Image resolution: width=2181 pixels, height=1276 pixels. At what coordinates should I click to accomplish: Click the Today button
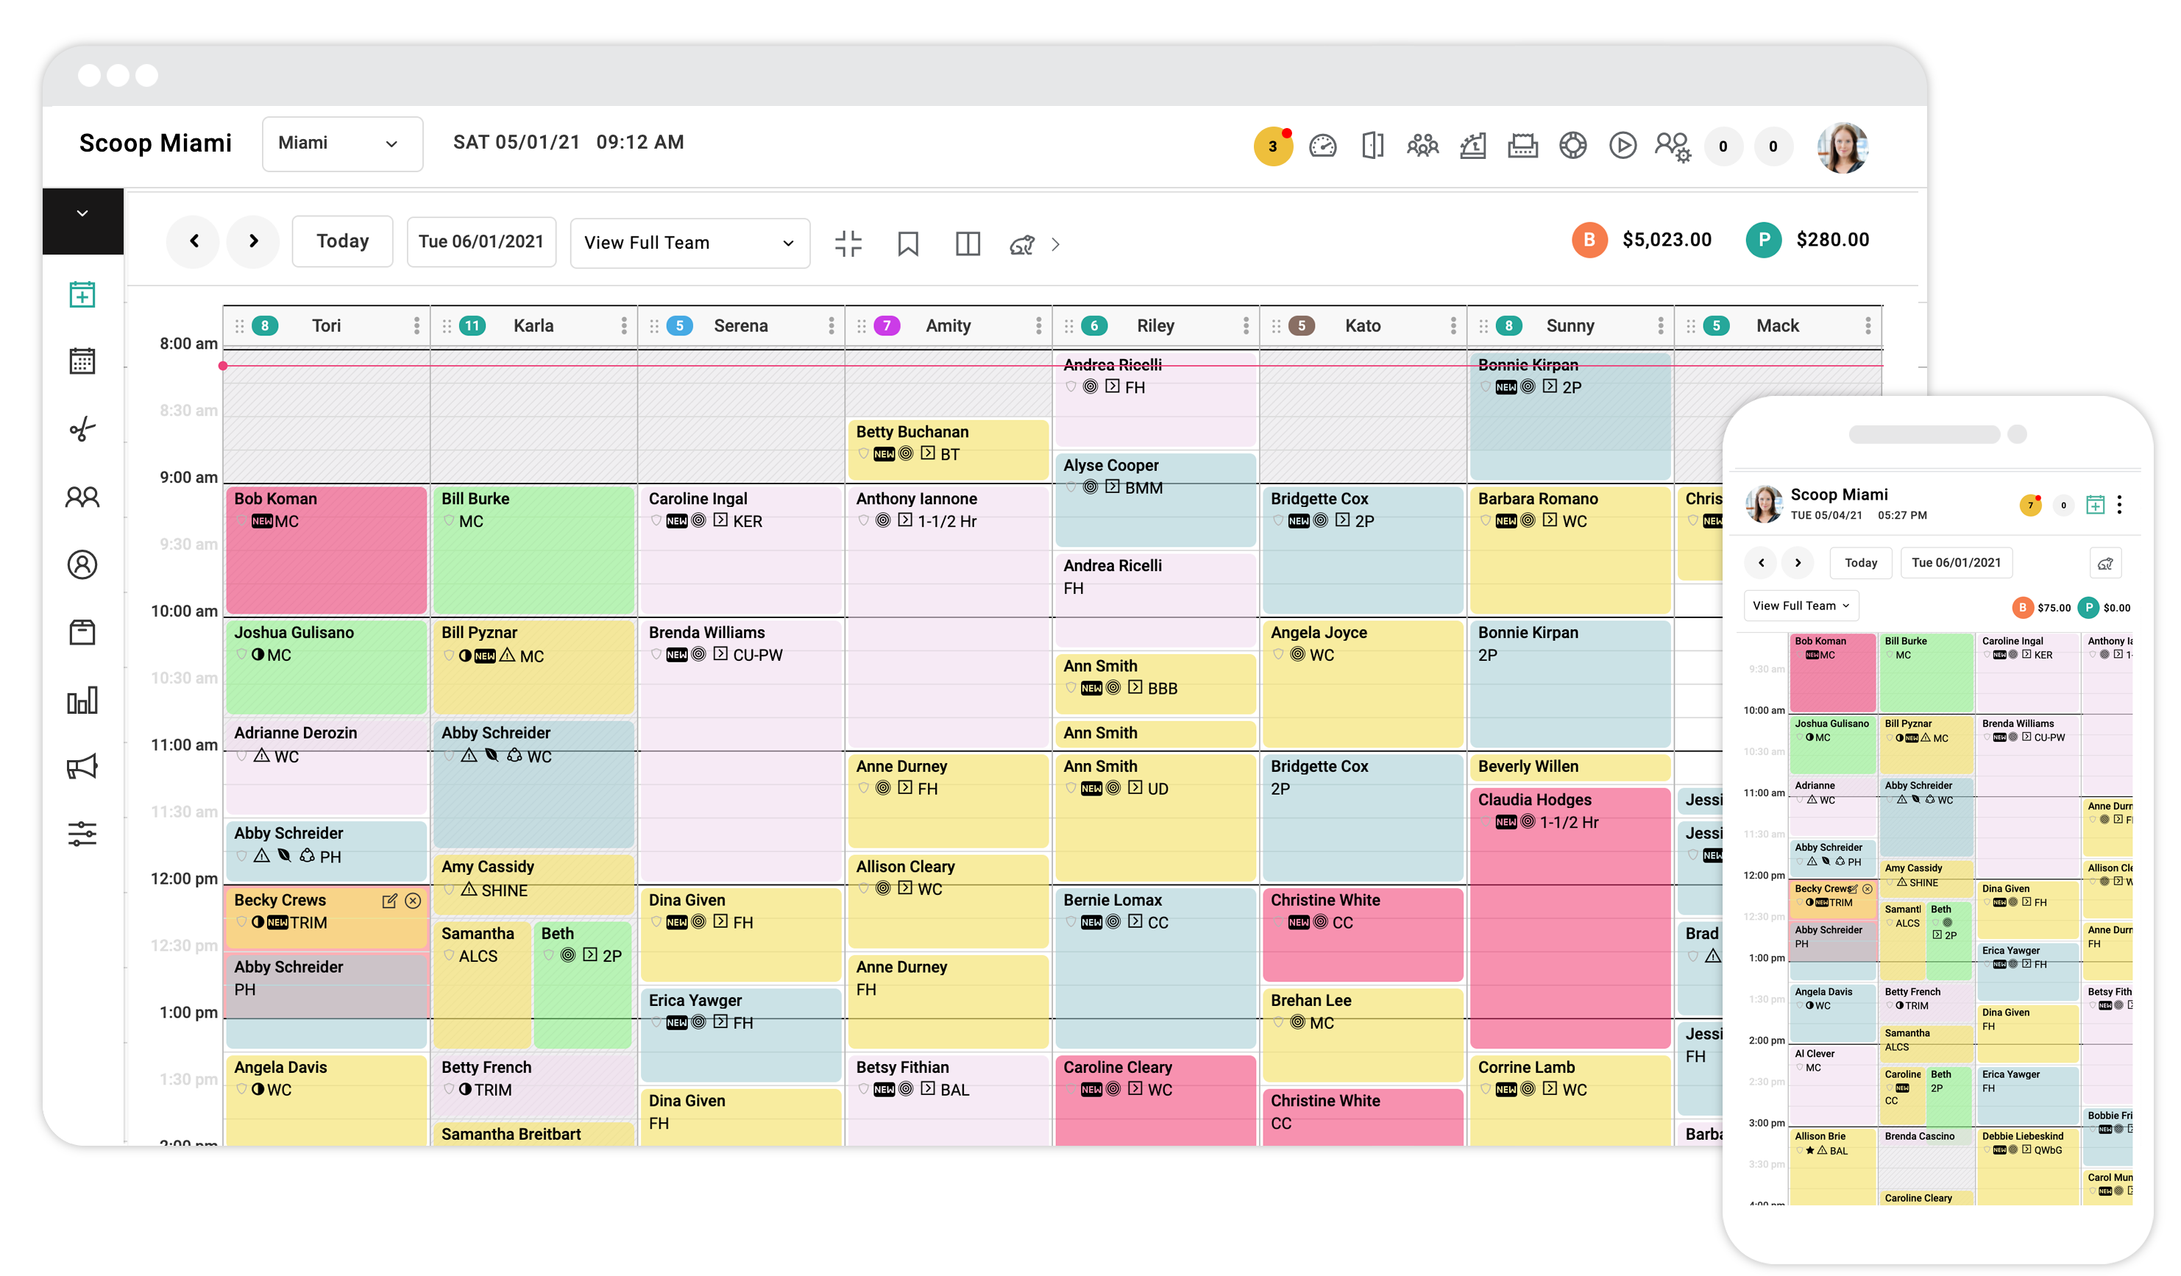pyautogui.click(x=342, y=241)
